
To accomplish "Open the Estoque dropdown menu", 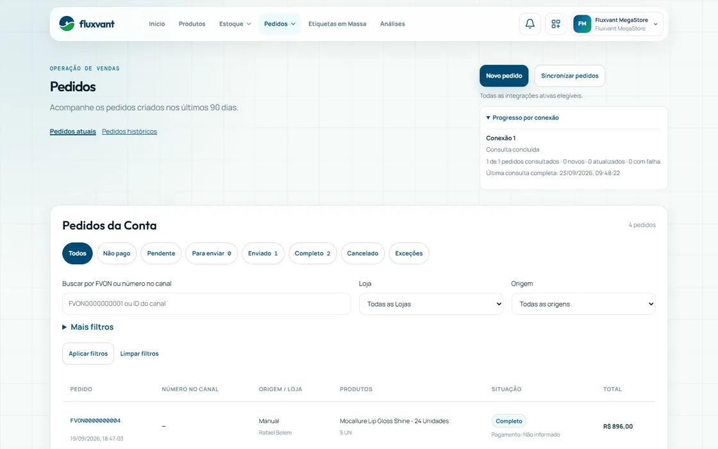I will 235,24.
